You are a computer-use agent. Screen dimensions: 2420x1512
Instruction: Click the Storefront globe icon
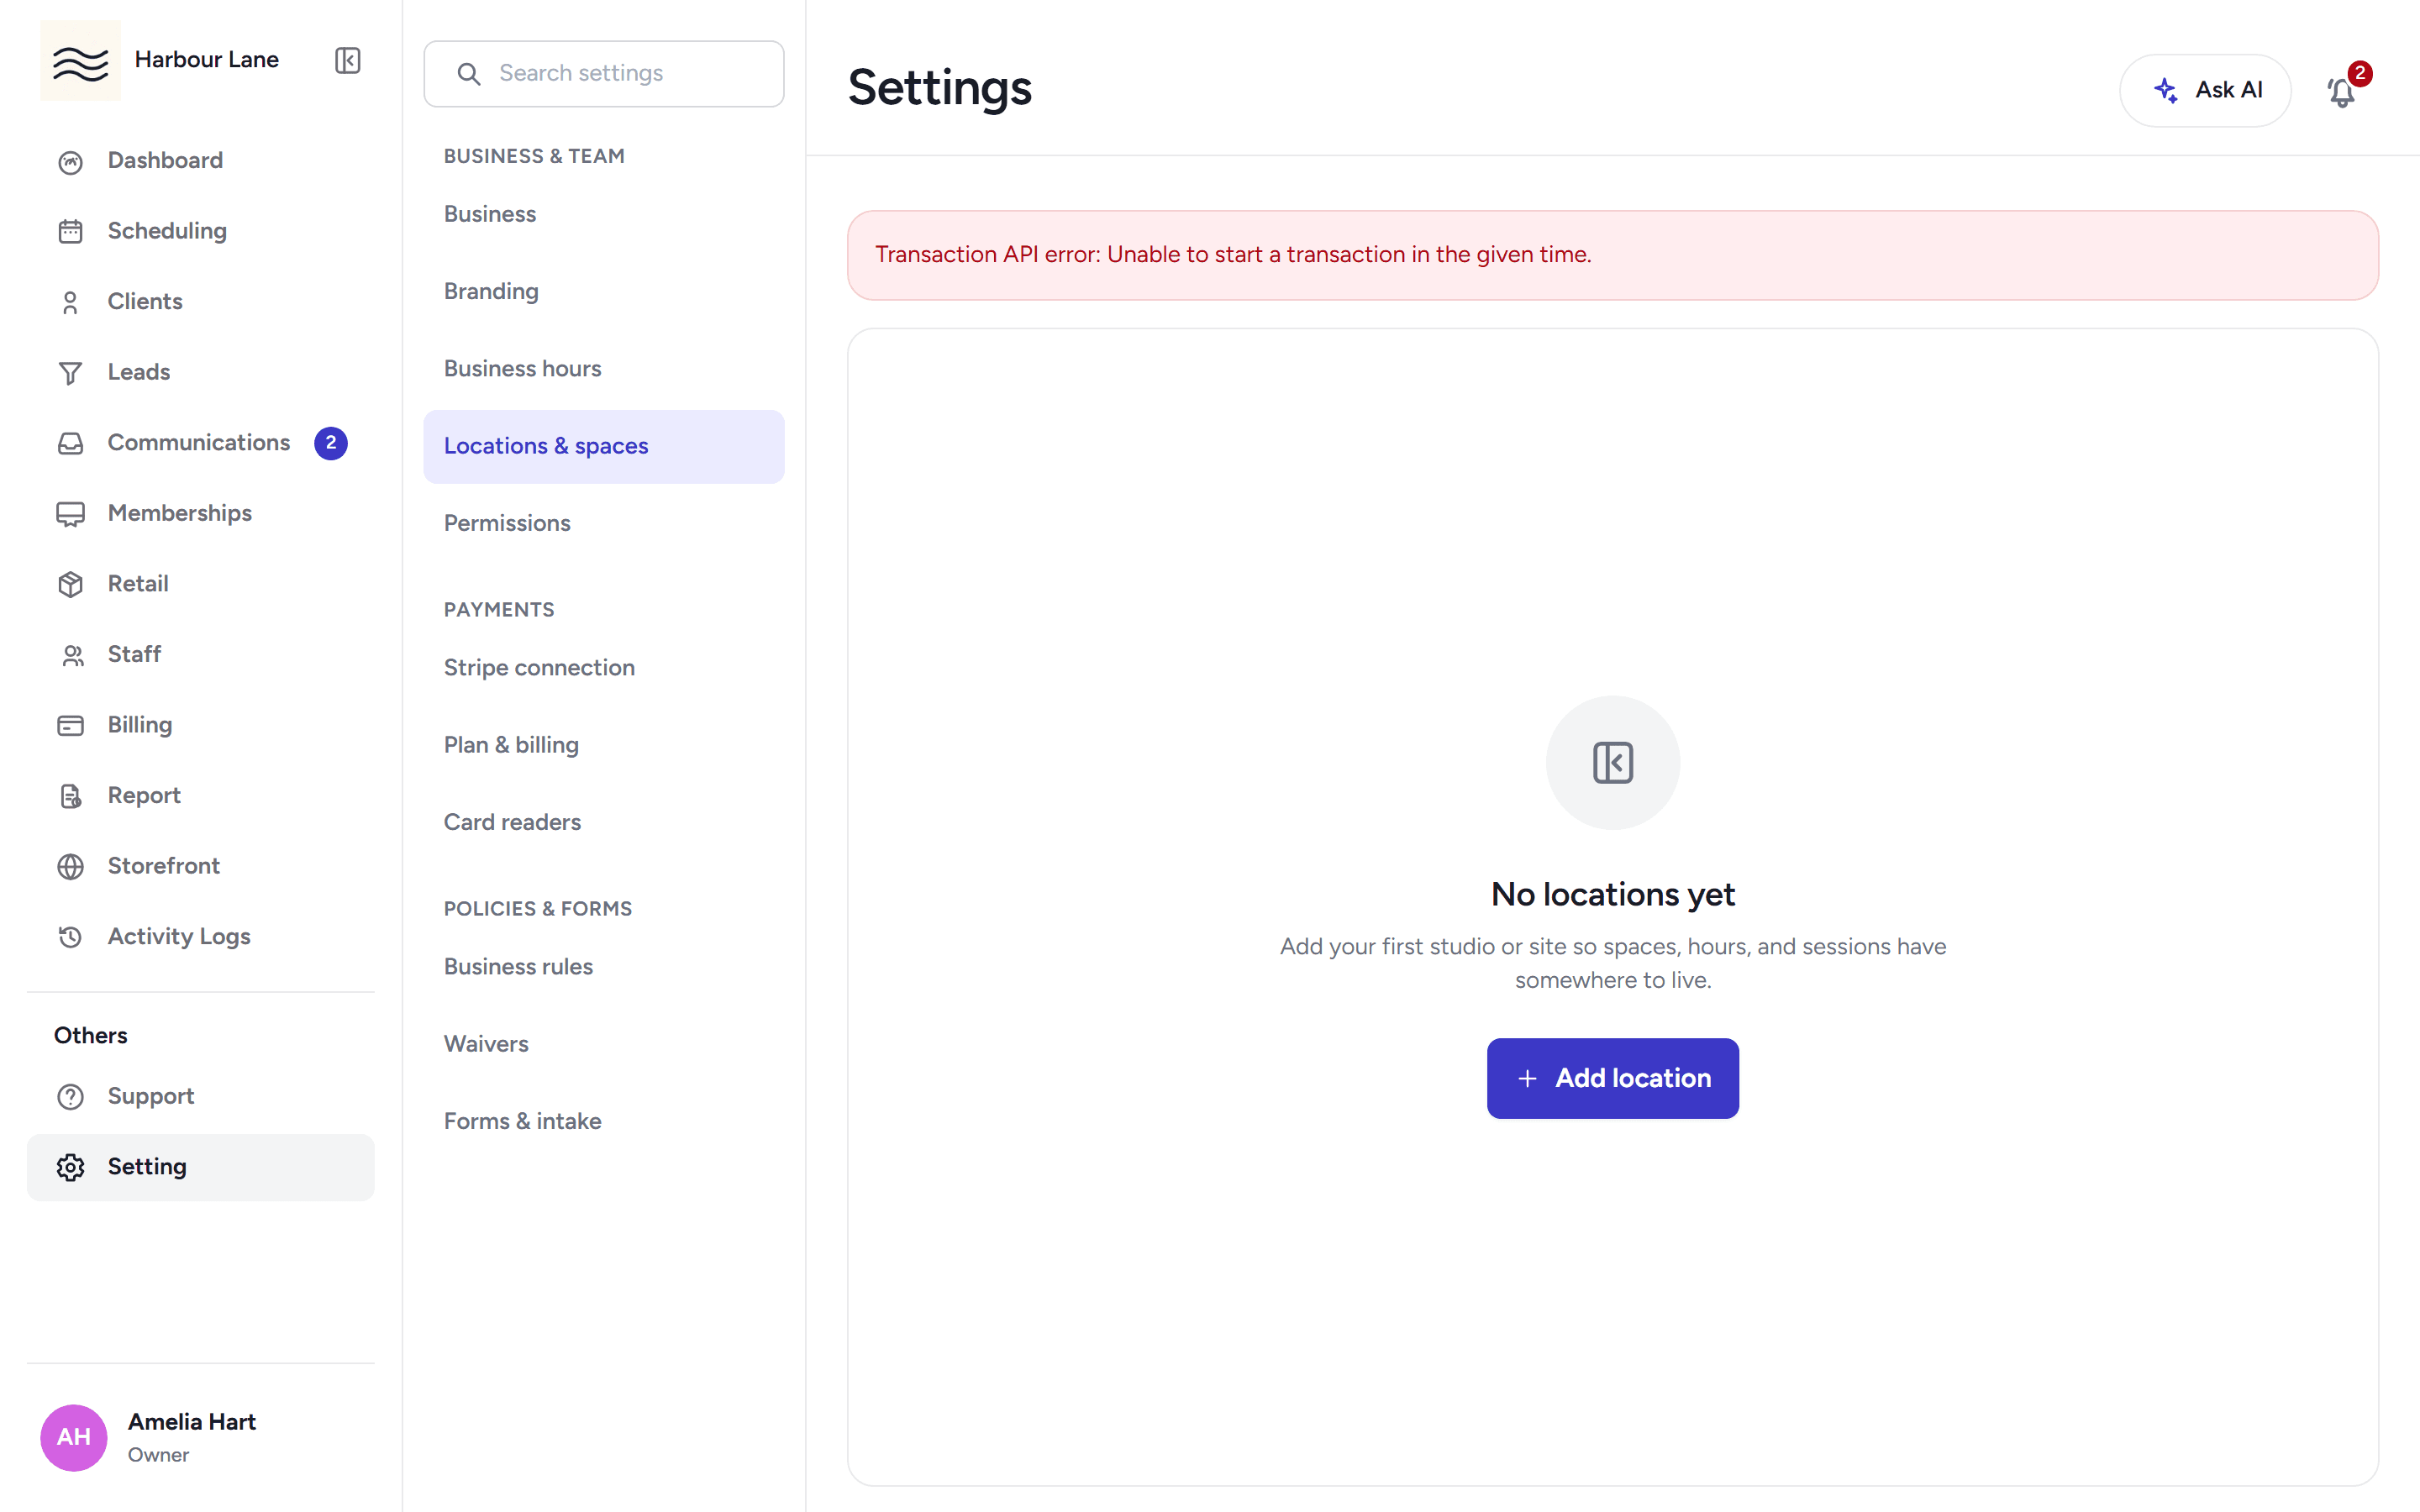[x=70, y=866]
